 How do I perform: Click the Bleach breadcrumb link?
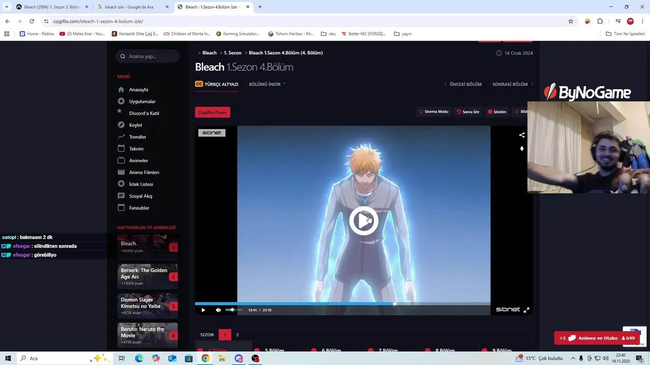click(209, 53)
